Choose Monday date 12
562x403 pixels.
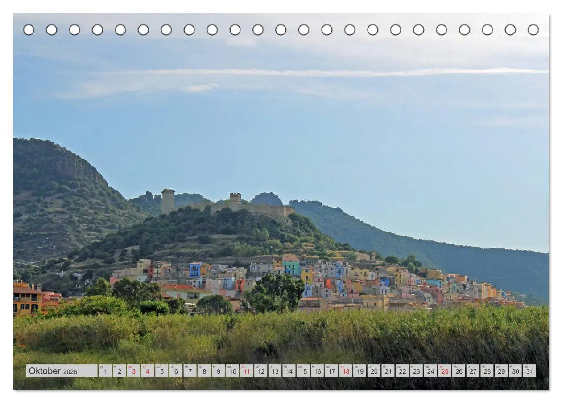(x=260, y=371)
